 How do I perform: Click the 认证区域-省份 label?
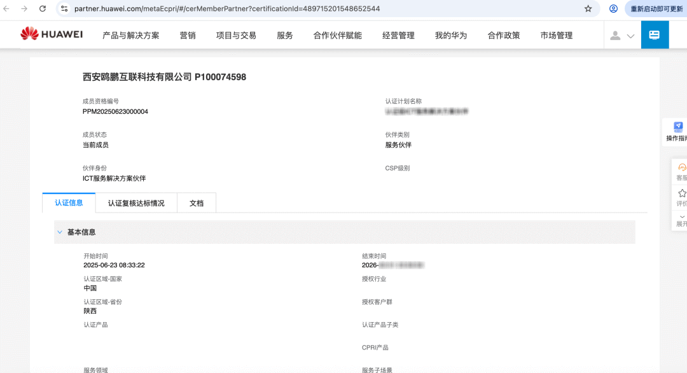tap(102, 302)
